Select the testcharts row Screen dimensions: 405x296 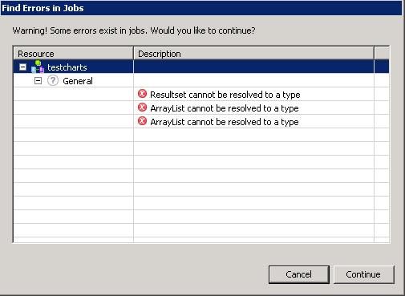201,67
